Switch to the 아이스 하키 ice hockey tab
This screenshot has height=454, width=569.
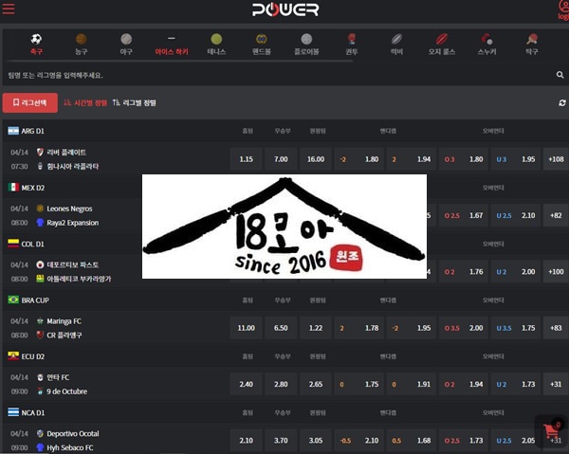coord(172,46)
